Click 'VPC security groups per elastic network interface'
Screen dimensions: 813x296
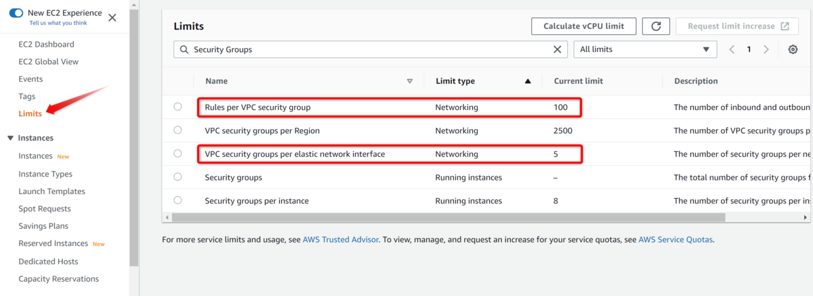click(295, 154)
